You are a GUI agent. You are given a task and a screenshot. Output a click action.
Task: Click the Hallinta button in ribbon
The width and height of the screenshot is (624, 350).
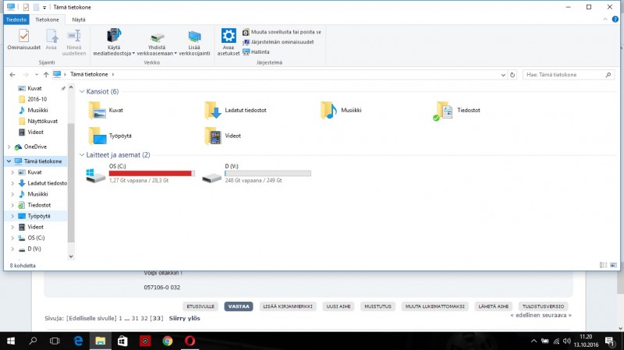pos(260,51)
